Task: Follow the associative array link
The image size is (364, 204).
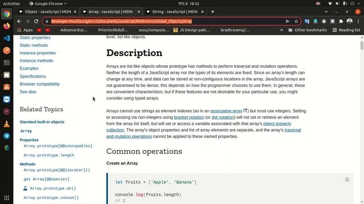Action: [226, 111]
